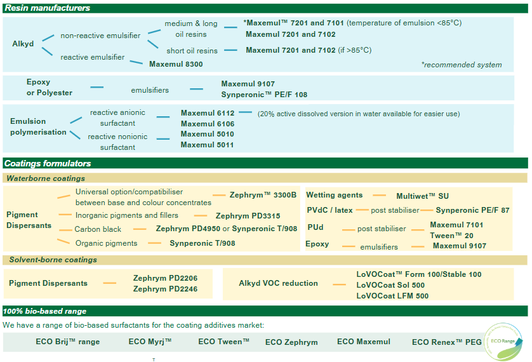This screenshot has height=362, width=532.
Task: Click the ECO Range circular logo
Action: click(504, 341)
